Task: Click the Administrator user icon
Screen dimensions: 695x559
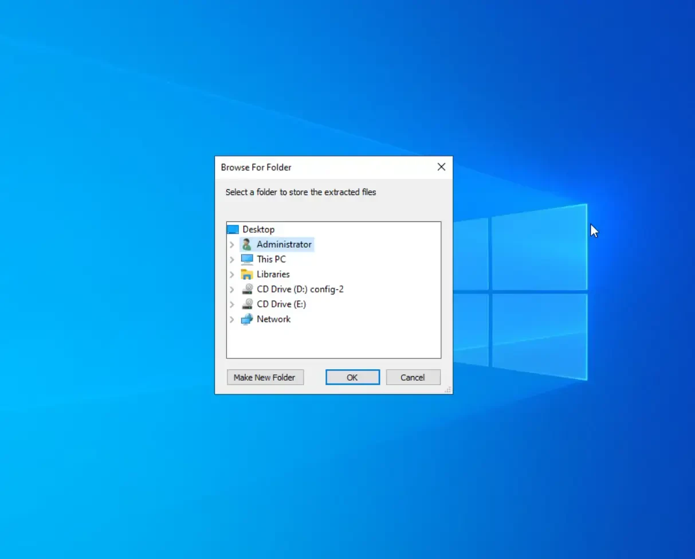Action: pos(246,244)
